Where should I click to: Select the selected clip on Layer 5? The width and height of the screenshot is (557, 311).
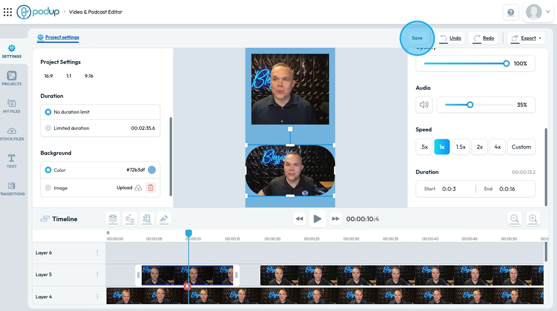(x=187, y=275)
